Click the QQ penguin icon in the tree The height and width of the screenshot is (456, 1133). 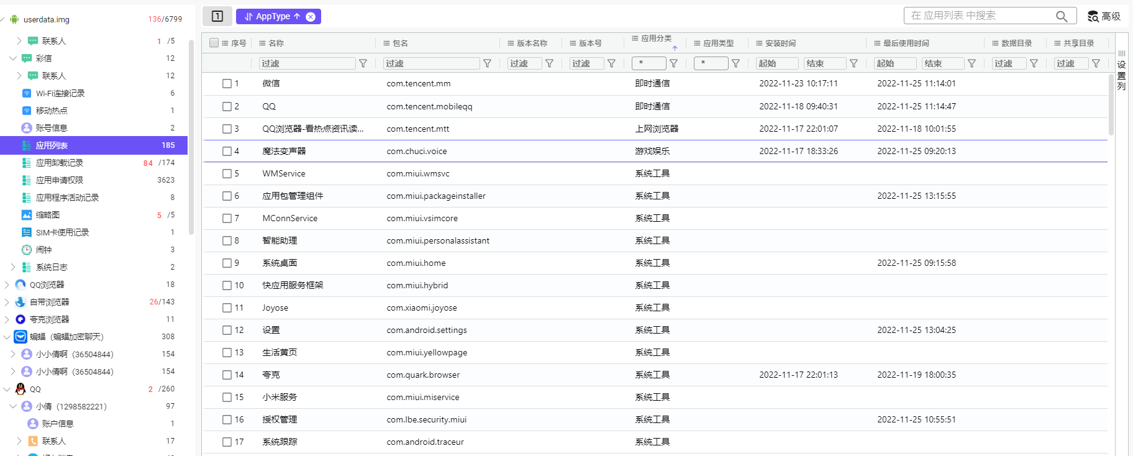[x=20, y=389]
